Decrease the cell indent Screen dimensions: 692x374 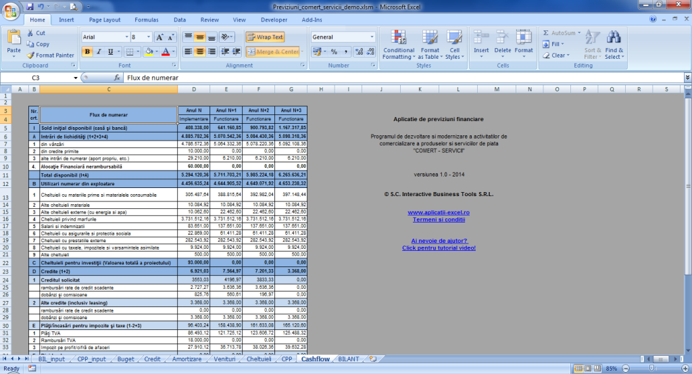point(225,51)
